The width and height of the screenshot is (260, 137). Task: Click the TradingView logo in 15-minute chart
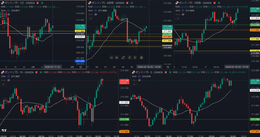4,130
